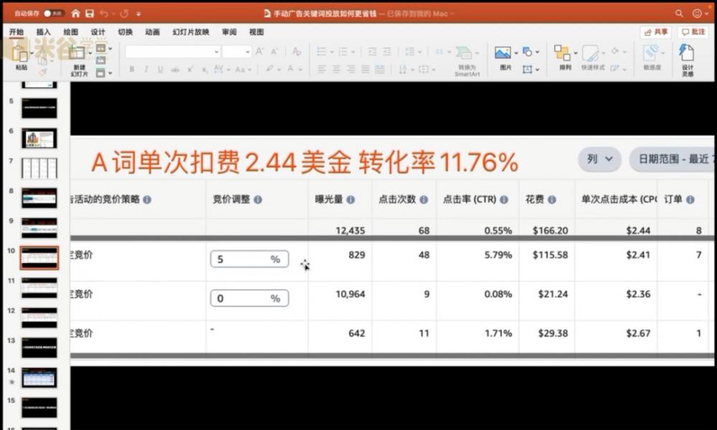Viewport: 717px width, 430px height.
Task: Click the $166.20 total spend cell
Action: 550,230
